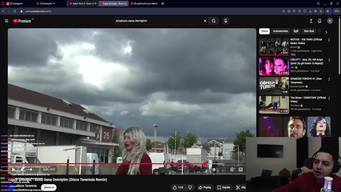The width and height of the screenshot is (341, 192).
Task: Open options menu for The Blaze - TERRITORY
Action: (329, 98)
